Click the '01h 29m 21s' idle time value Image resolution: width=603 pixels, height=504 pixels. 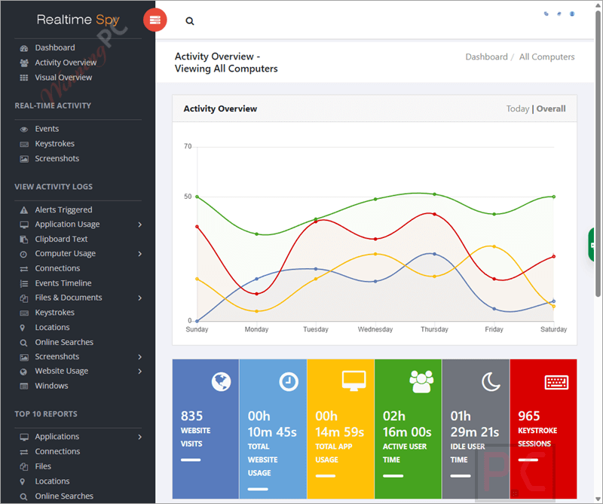(x=475, y=424)
